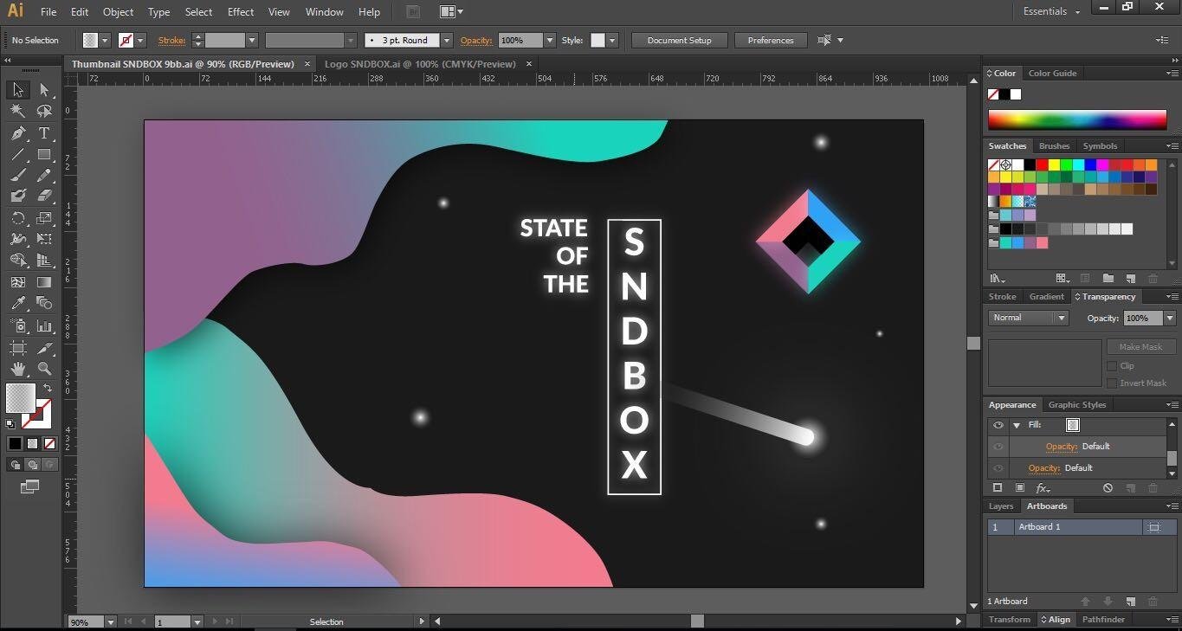1182x631 pixels.
Task: Toggle visibility eye for Fill appearance
Action: pos(998,425)
